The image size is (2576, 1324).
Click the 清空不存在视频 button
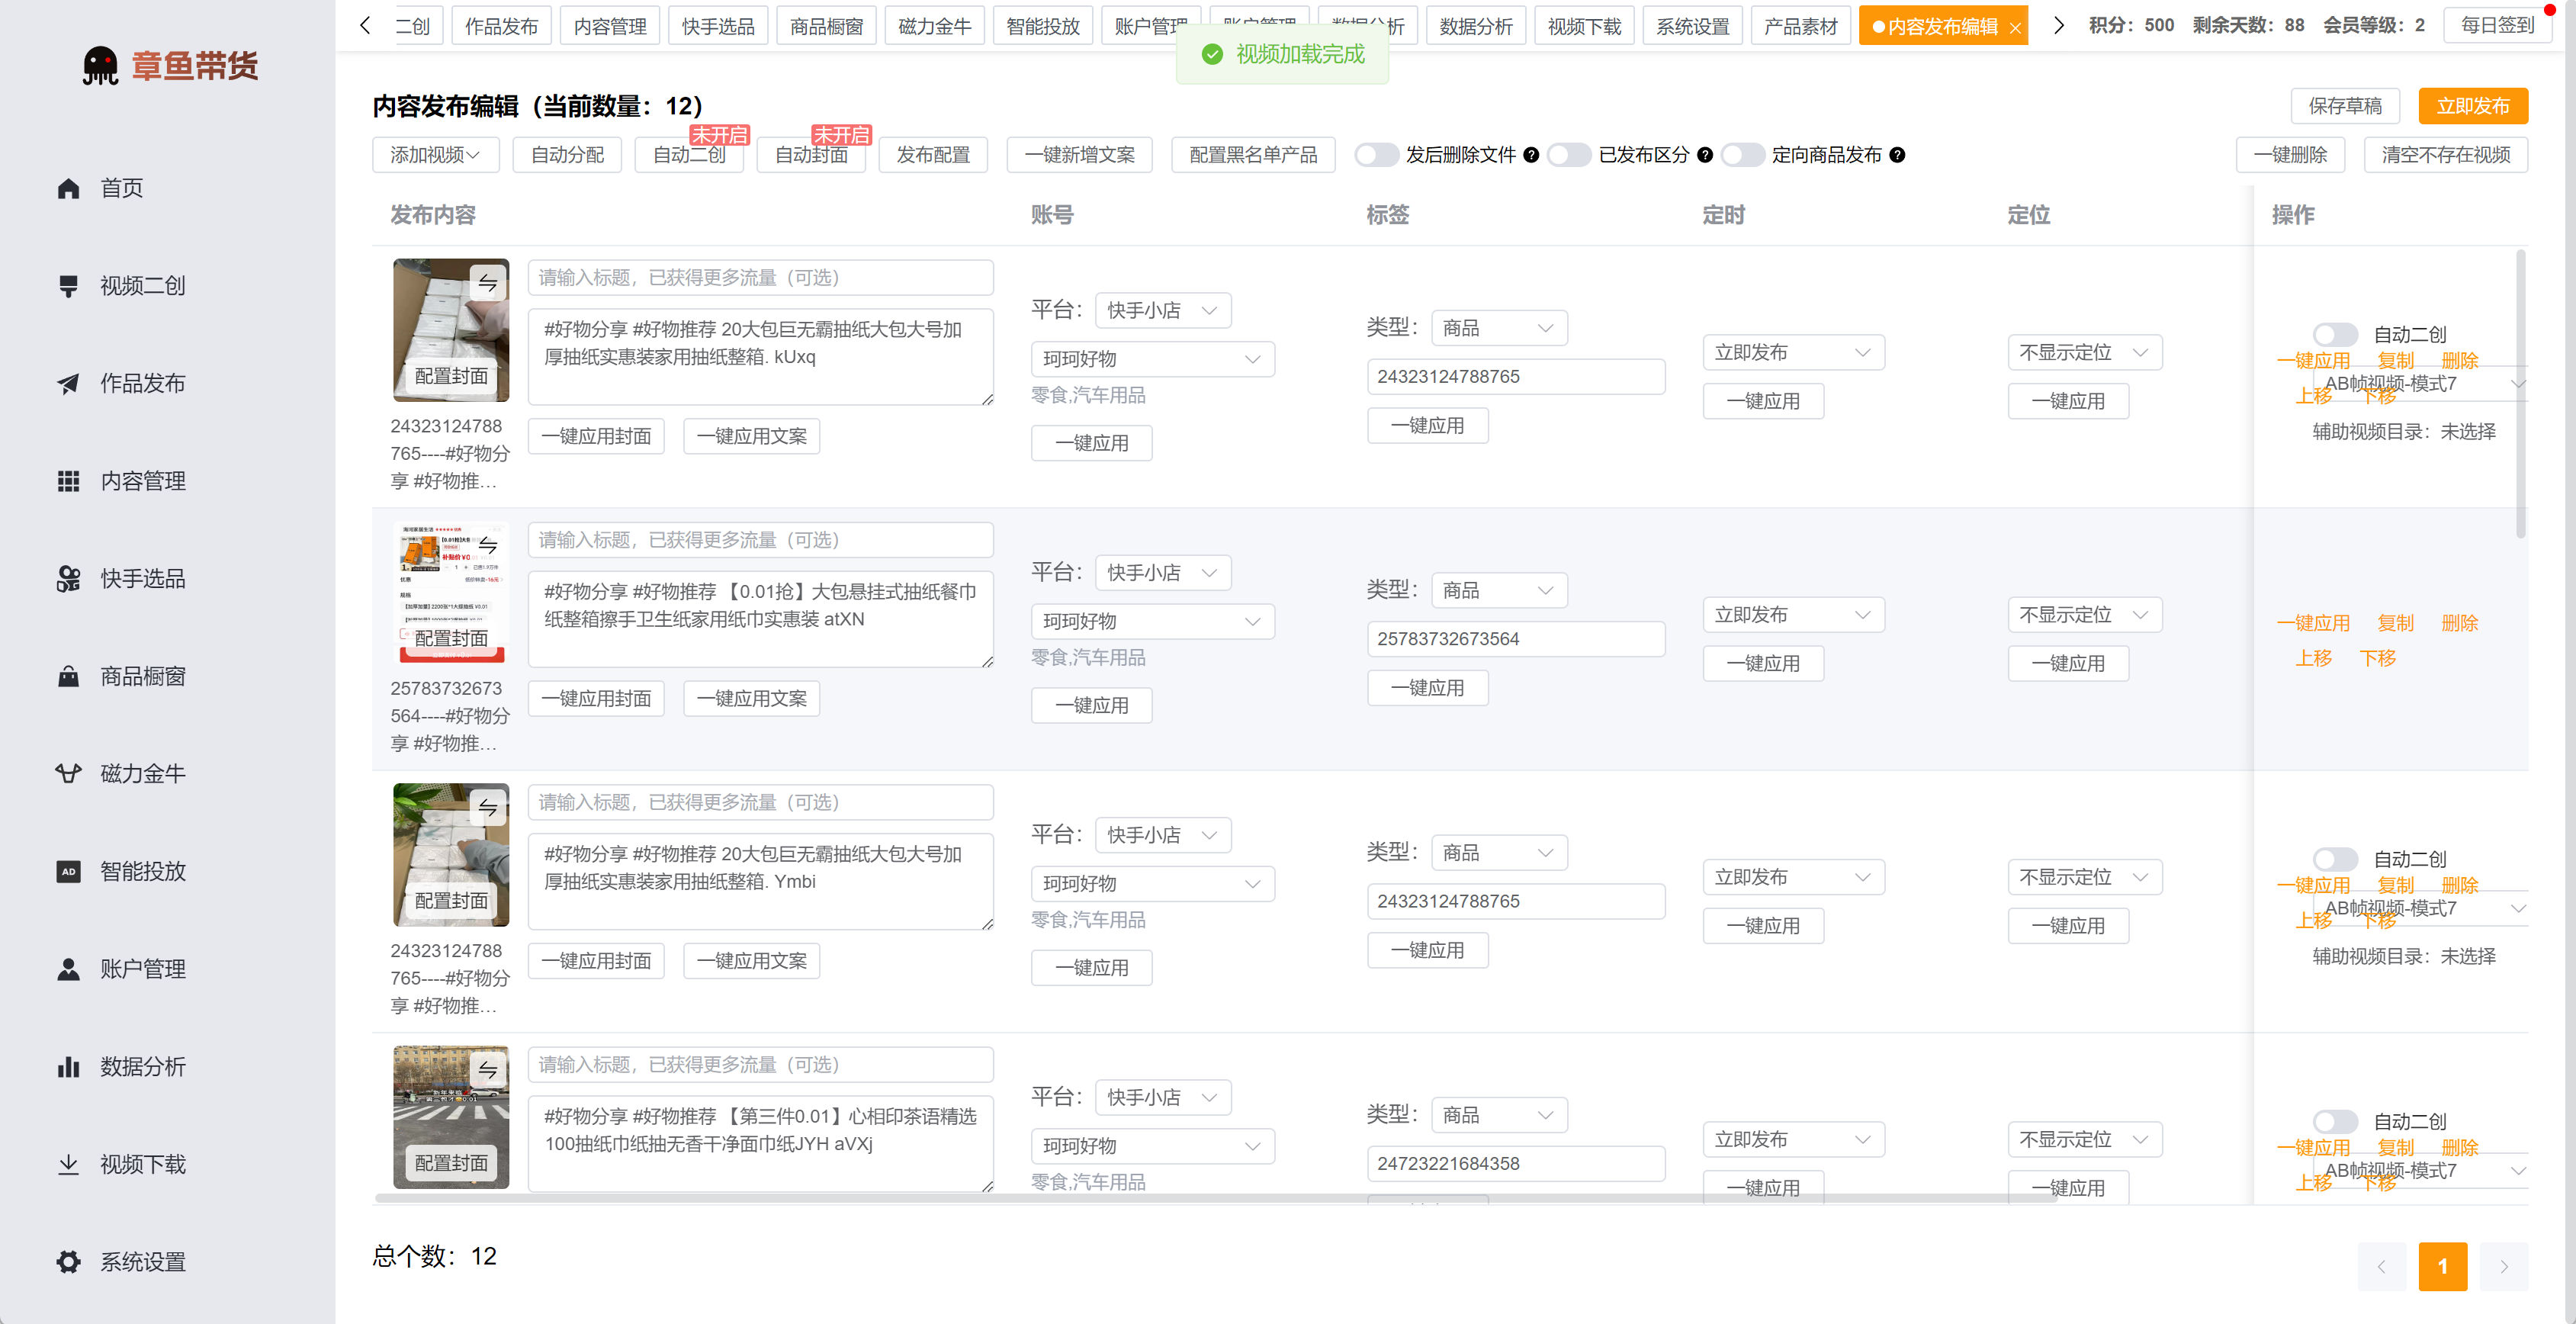(x=2445, y=155)
